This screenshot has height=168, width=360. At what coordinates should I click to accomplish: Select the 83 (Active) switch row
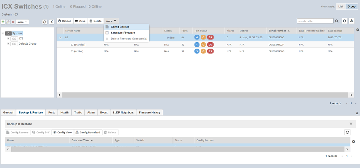(205, 51)
